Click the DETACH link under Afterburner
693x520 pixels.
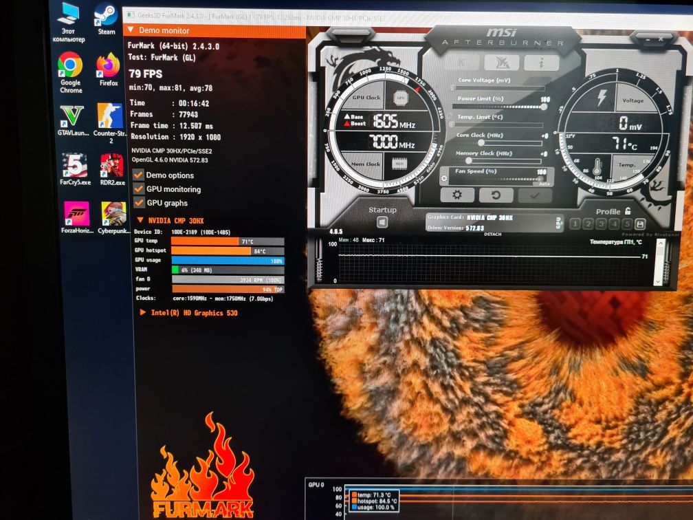point(492,234)
